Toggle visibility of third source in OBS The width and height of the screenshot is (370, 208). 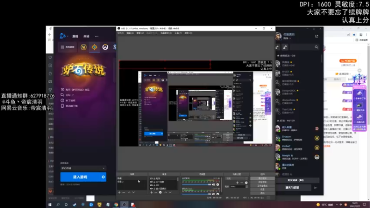(151, 185)
